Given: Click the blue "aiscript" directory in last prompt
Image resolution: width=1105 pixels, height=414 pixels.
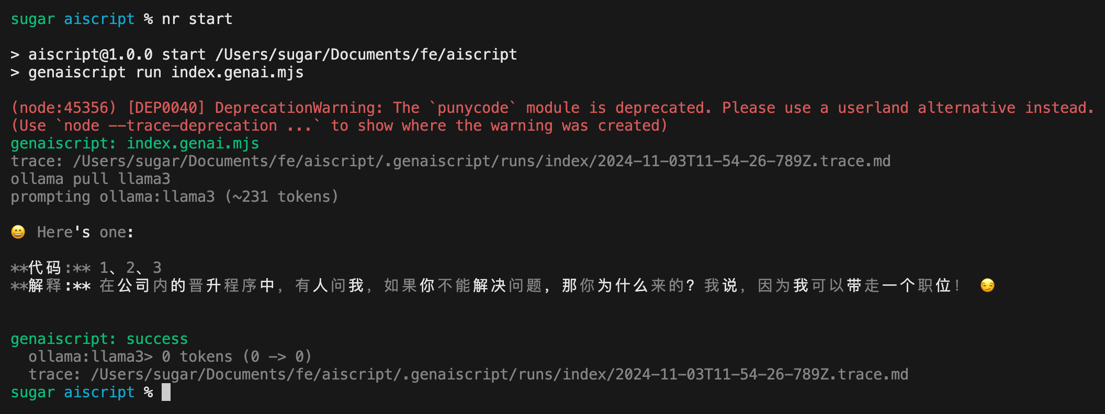Looking at the screenshot, I should pos(99,392).
